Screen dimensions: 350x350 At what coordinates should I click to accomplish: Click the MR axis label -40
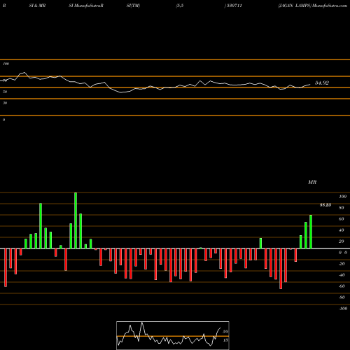tap(342, 275)
